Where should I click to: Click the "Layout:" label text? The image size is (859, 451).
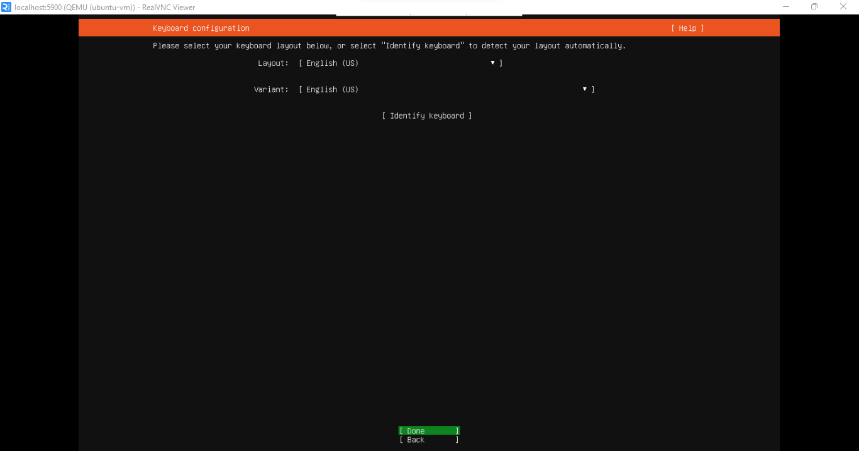[x=273, y=63]
